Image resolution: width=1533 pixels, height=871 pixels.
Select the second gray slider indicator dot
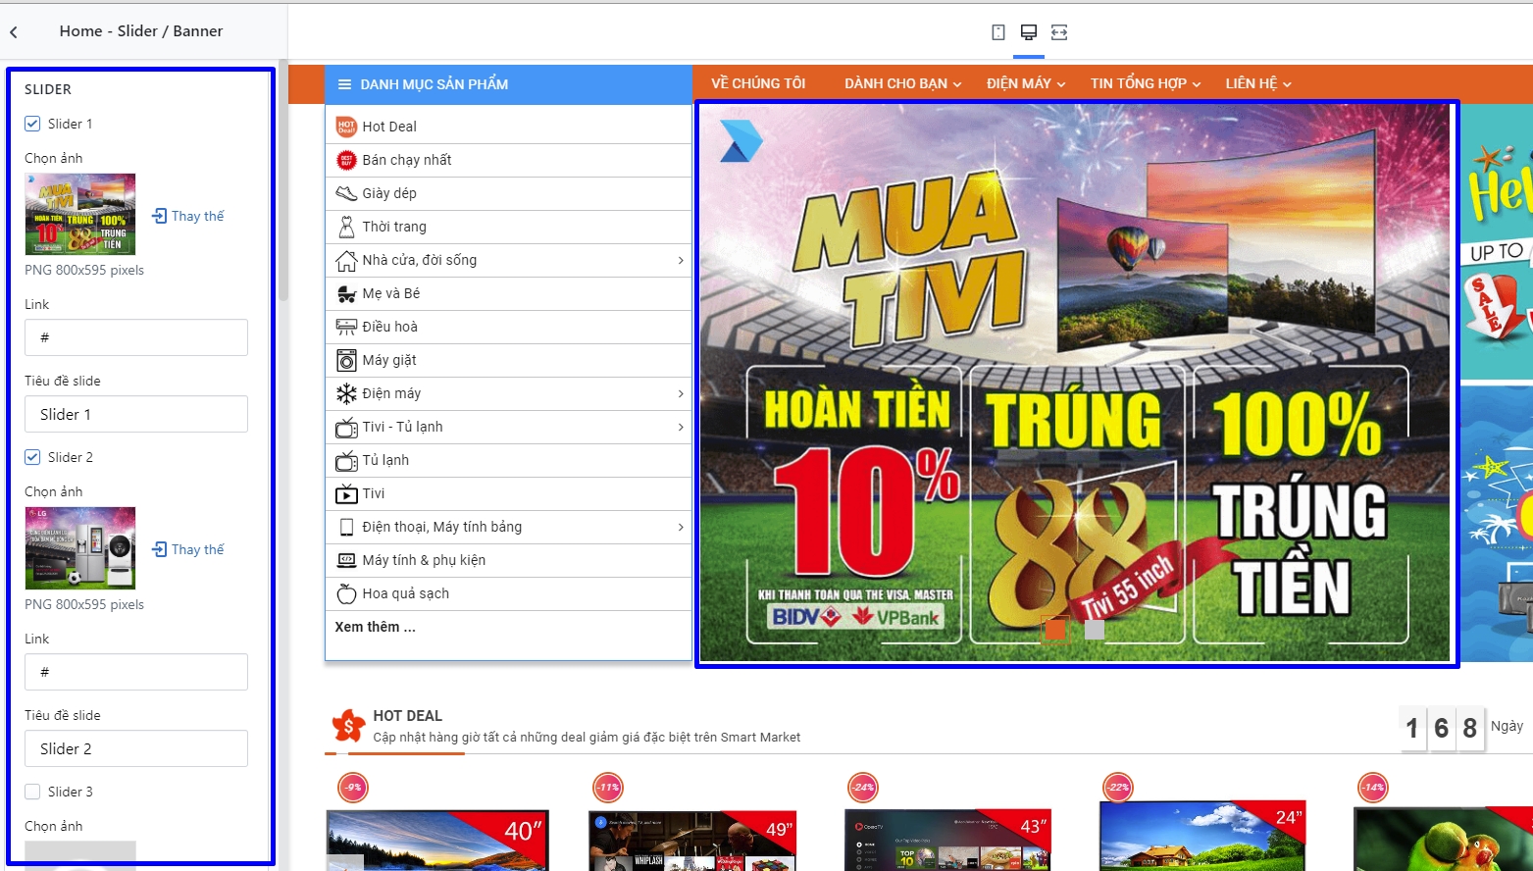click(x=1095, y=629)
